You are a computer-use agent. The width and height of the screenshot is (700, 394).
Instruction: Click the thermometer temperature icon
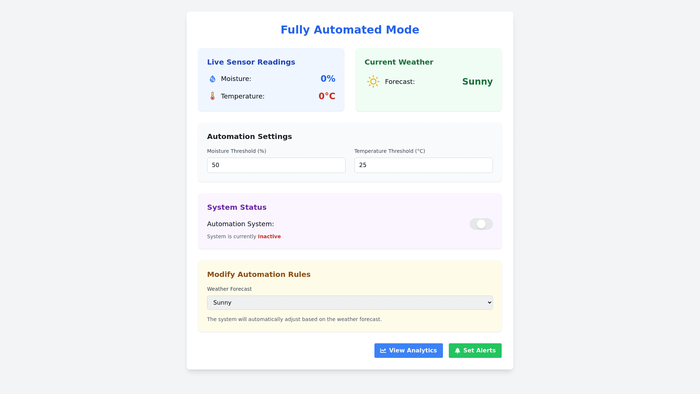pos(212,96)
